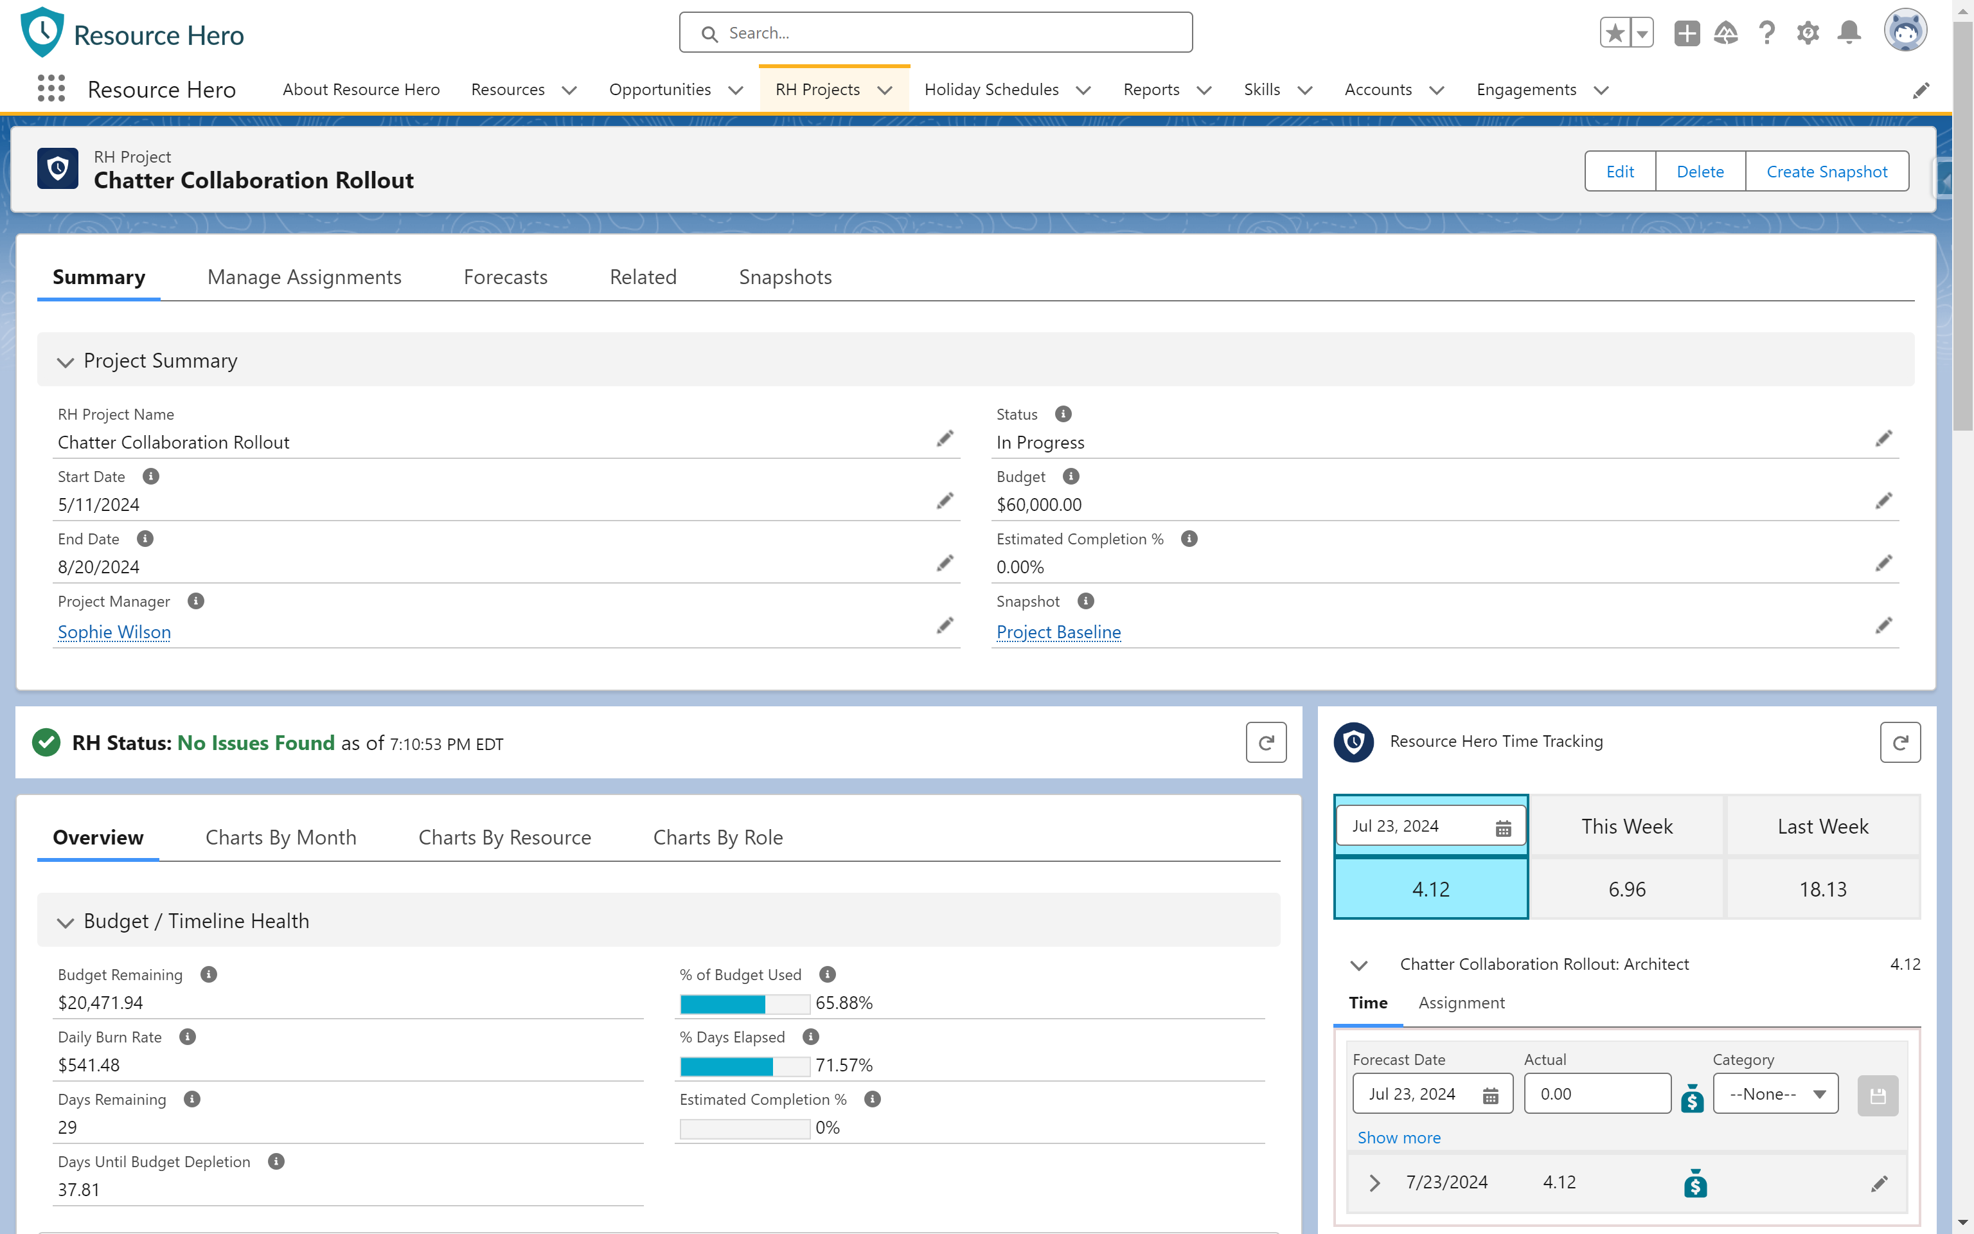This screenshot has width=1974, height=1234.
Task: Open the notifications bell
Action: (1849, 33)
